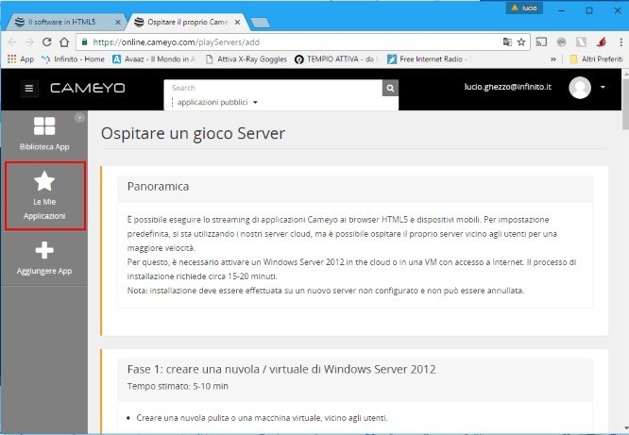This screenshot has width=629, height=435.
Task: Click into the Search input field
Action: click(274, 88)
